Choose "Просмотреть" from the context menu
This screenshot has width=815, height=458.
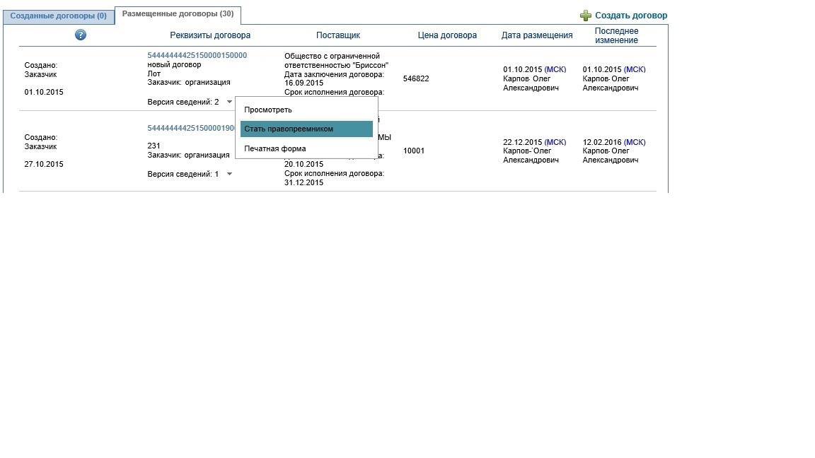pyautogui.click(x=268, y=110)
